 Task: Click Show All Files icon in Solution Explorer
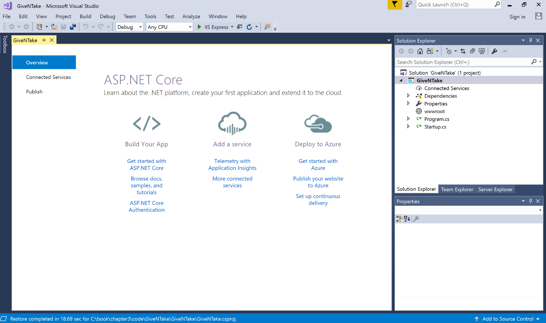[482, 51]
